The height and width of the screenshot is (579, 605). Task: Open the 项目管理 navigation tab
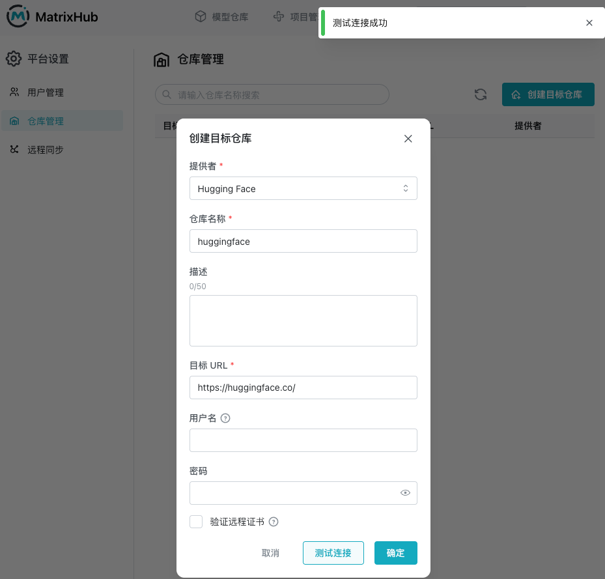(x=295, y=16)
